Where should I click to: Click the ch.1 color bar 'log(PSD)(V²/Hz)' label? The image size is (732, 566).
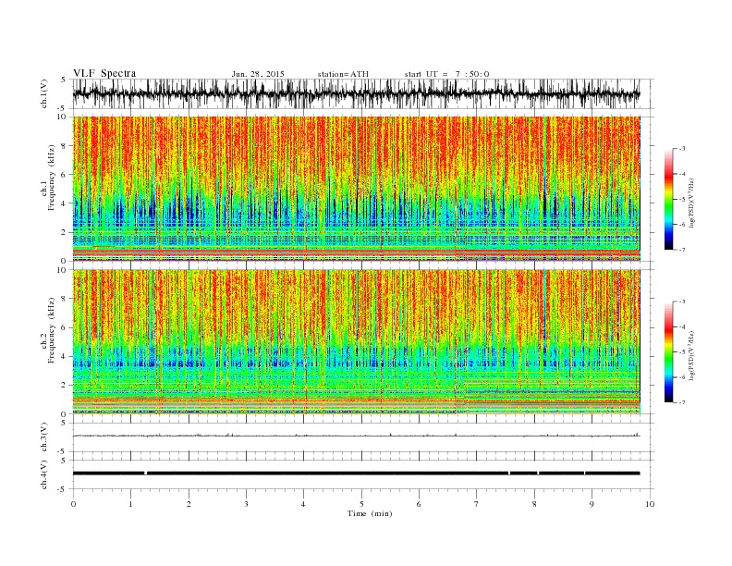tap(693, 202)
